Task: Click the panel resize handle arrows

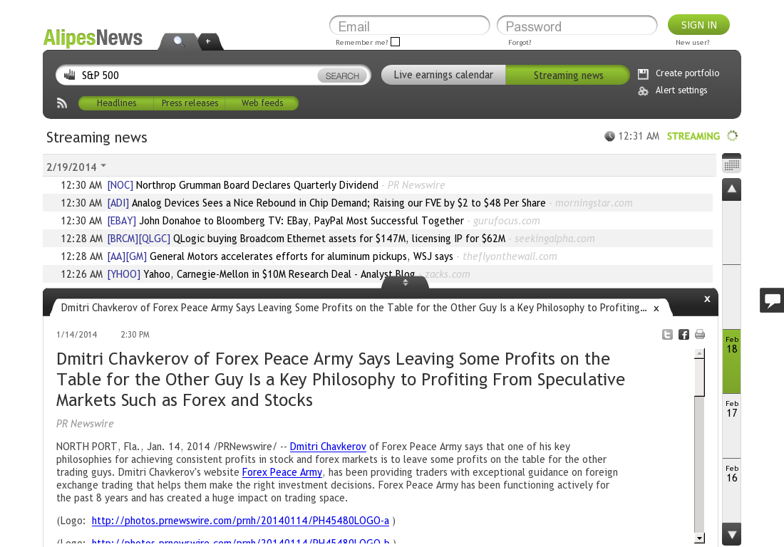Action: point(405,282)
